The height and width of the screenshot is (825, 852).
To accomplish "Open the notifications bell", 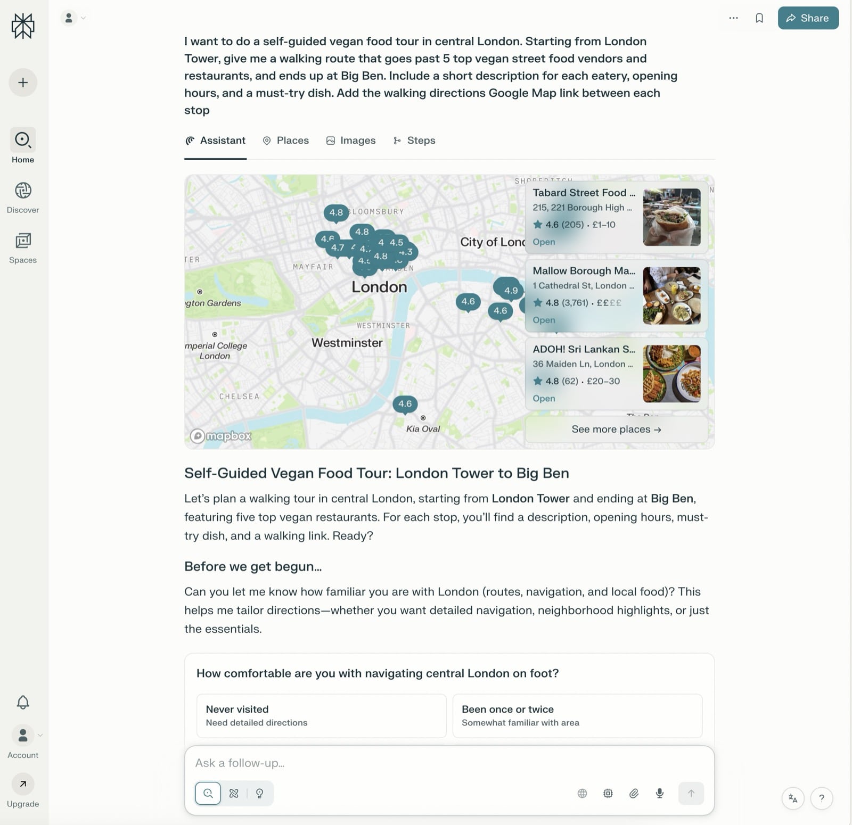I will coord(23,702).
